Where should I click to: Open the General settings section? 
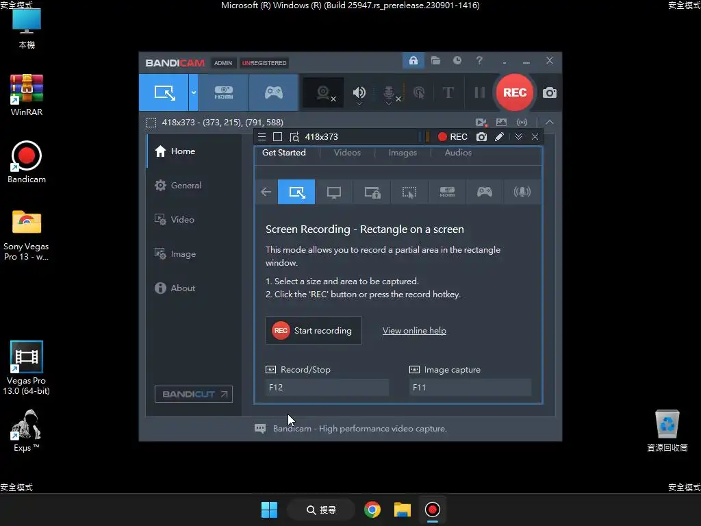194,185
